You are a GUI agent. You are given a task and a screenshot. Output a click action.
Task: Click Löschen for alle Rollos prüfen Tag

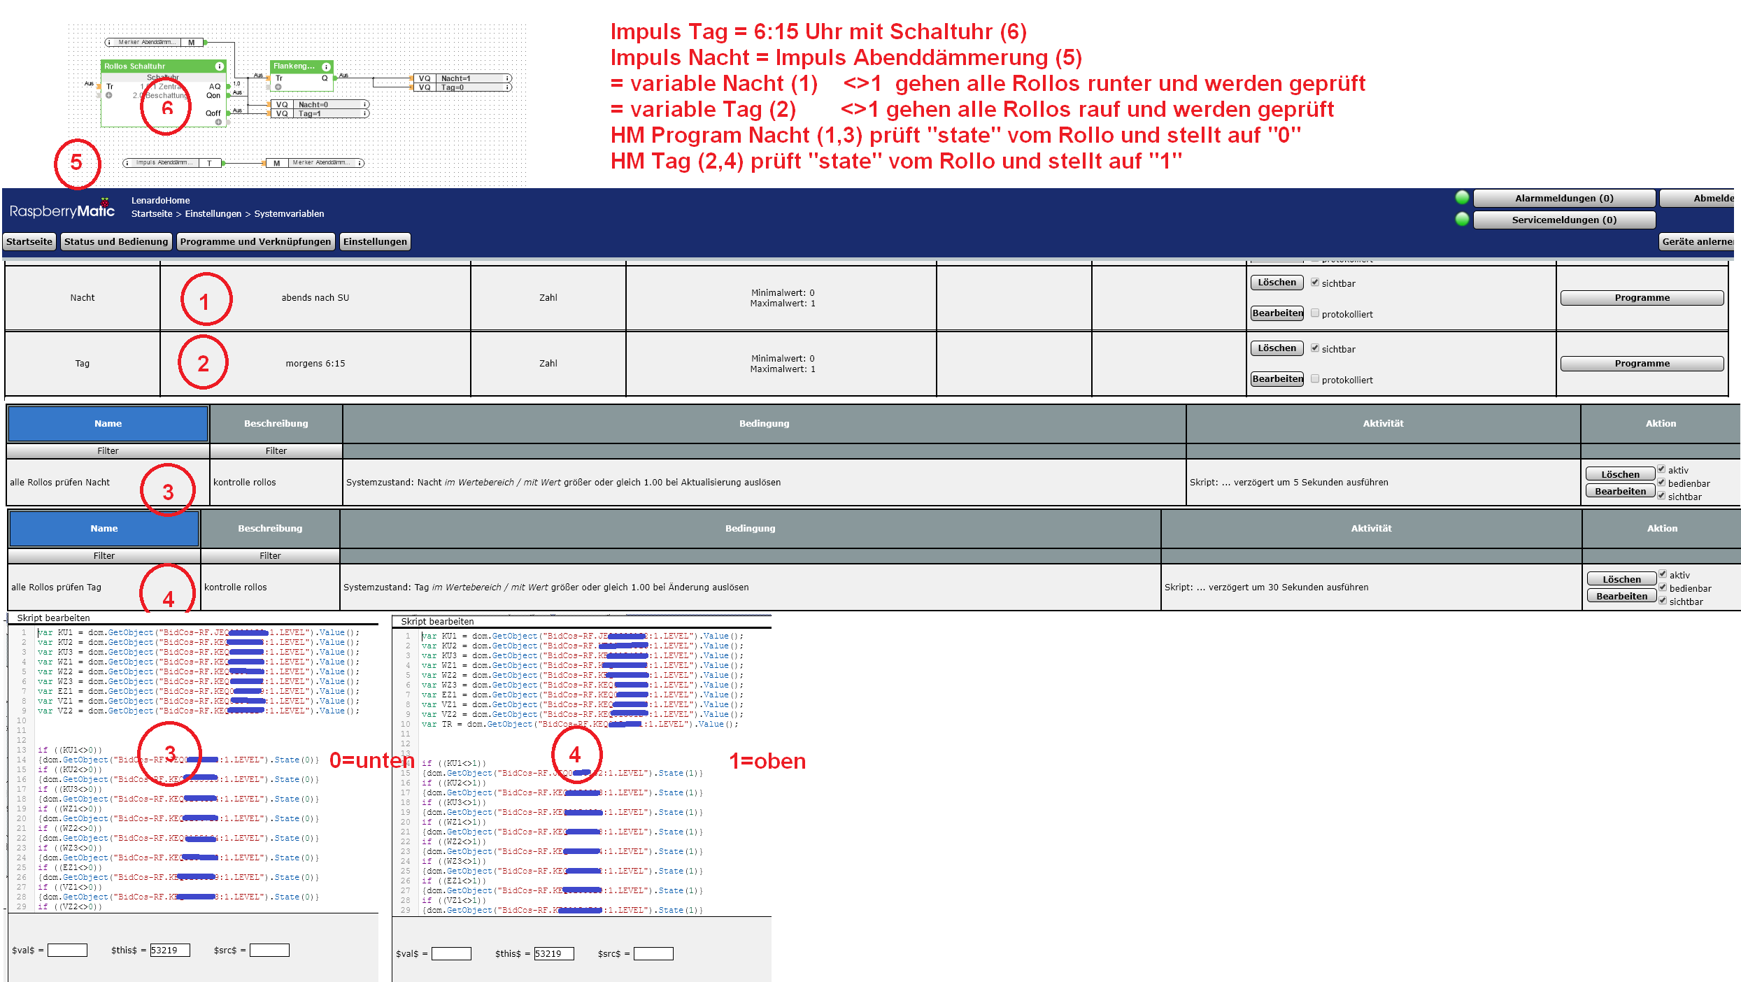[x=1621, y=579]
